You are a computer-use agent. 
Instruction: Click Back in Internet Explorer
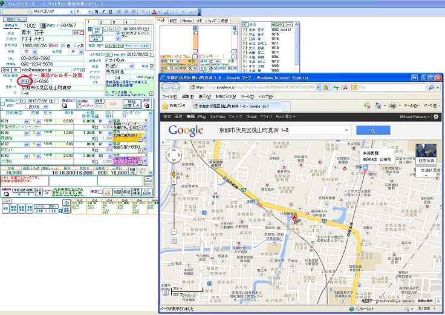click(x=166, y=87)
